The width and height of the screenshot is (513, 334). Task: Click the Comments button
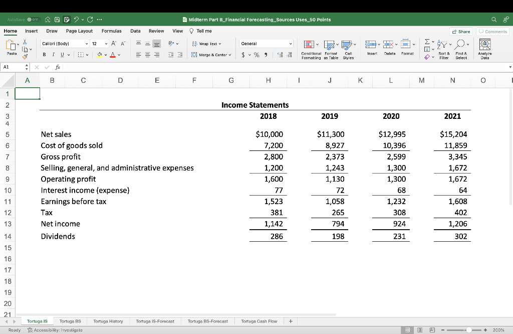(493, 32)
